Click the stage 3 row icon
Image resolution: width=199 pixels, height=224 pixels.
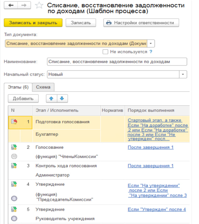point(14,166)
